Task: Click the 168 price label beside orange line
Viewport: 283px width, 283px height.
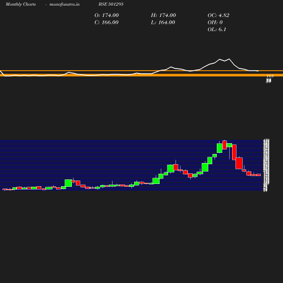Action: (270, 76)
